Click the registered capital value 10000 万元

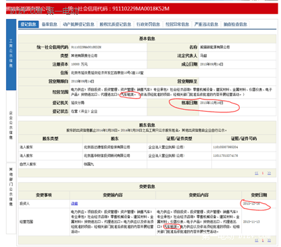click(x=79, y=64)
